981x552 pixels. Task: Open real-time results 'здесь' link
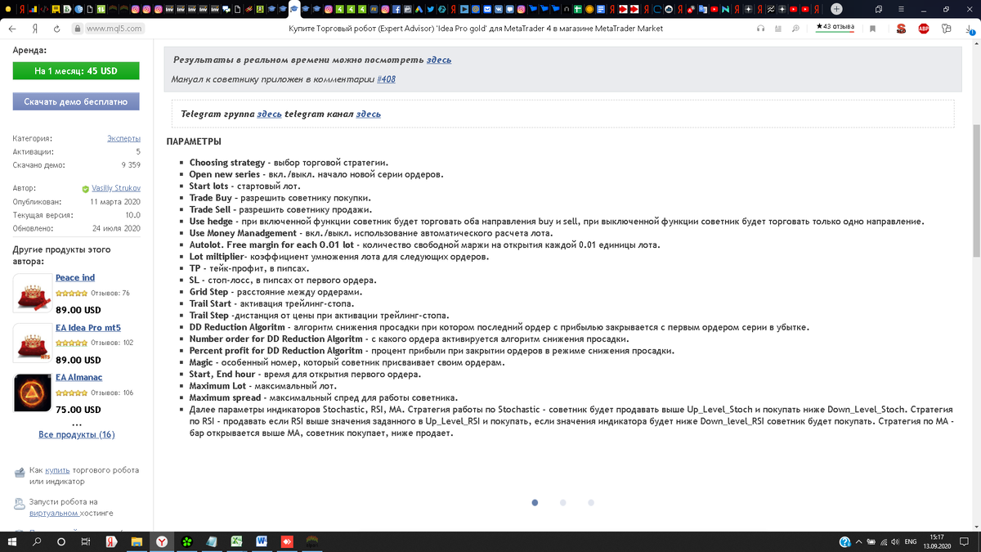(x=439, y=60)
